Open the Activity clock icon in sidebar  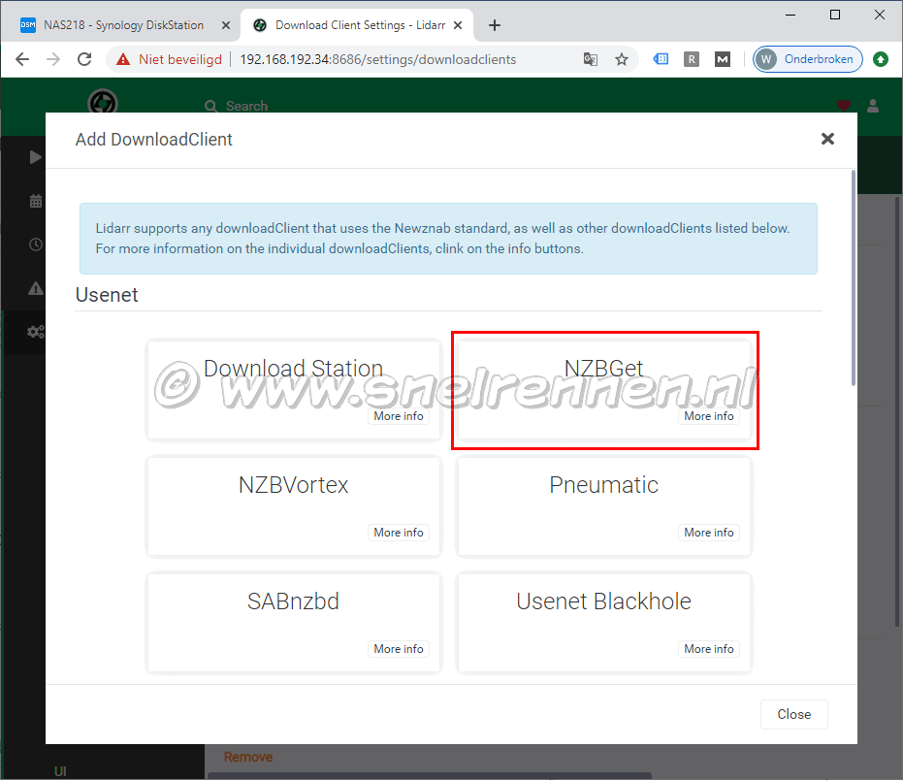tap(36, 244)
